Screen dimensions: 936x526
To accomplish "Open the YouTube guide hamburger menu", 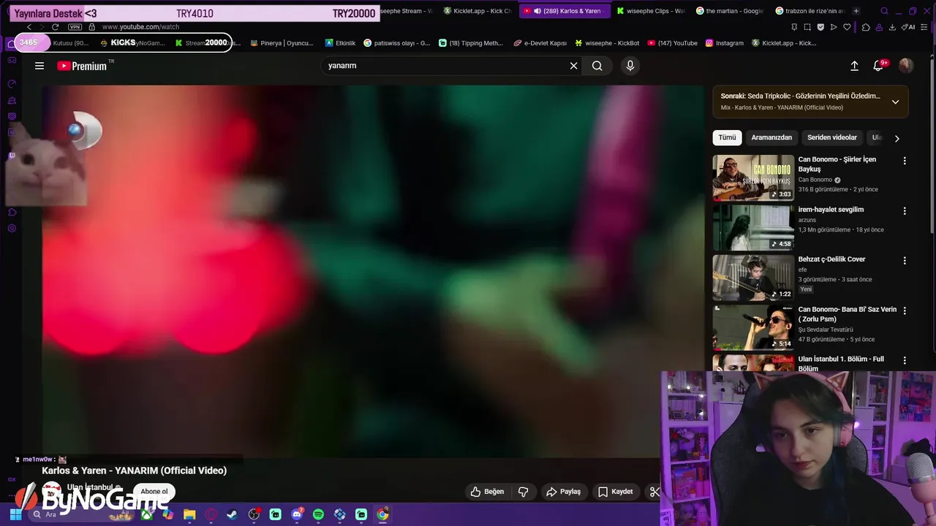I will pos(39,66).
